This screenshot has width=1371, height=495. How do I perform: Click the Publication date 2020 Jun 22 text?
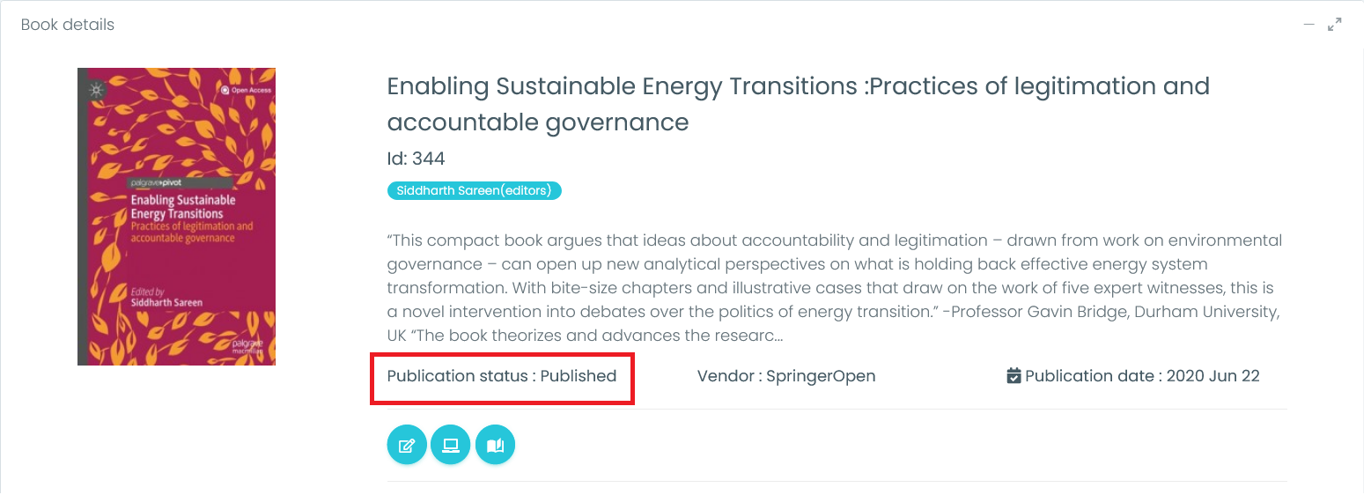[1141, 376]
